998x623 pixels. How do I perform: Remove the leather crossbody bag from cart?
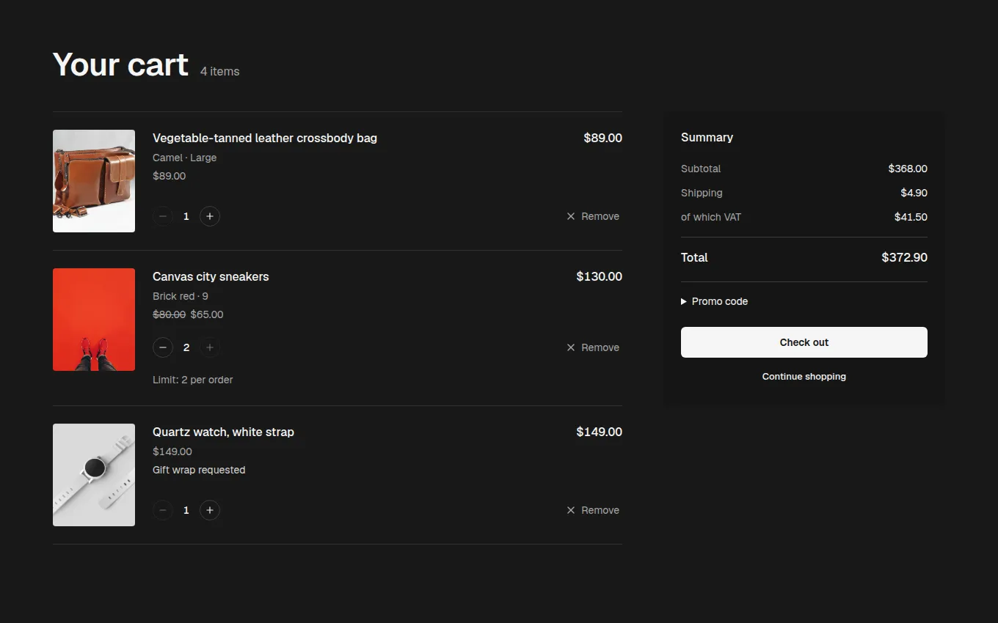(593, 216)
